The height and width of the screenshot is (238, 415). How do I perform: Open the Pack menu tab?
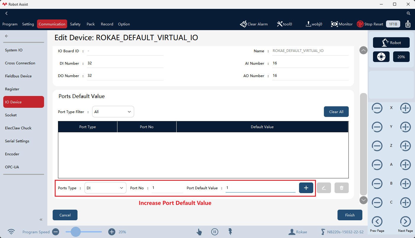pos(91,24)
